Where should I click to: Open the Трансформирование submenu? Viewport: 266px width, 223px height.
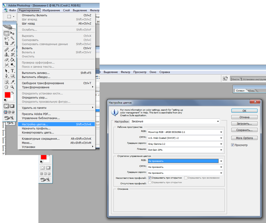tap(56, 87)
